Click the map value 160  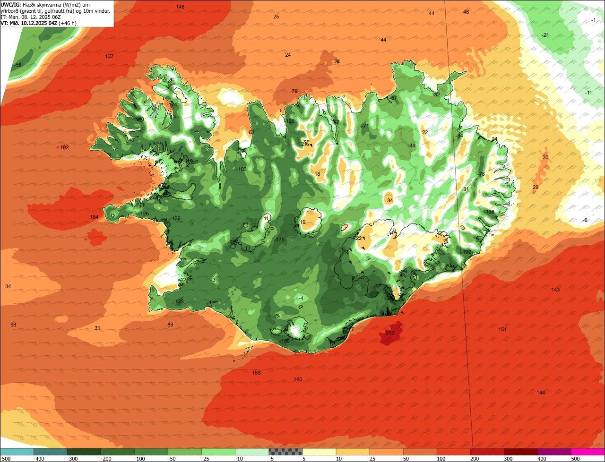298,379
